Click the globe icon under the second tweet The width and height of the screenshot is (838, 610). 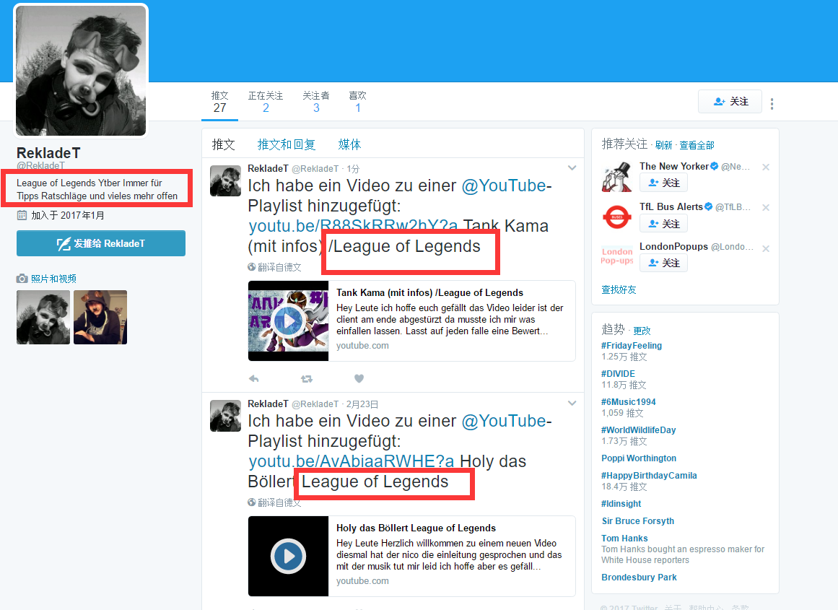(252, 502)
